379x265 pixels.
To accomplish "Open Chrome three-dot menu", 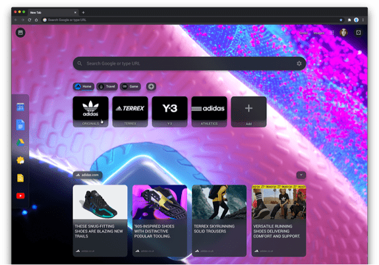I will pyautogui.click(x=363, y=20).
